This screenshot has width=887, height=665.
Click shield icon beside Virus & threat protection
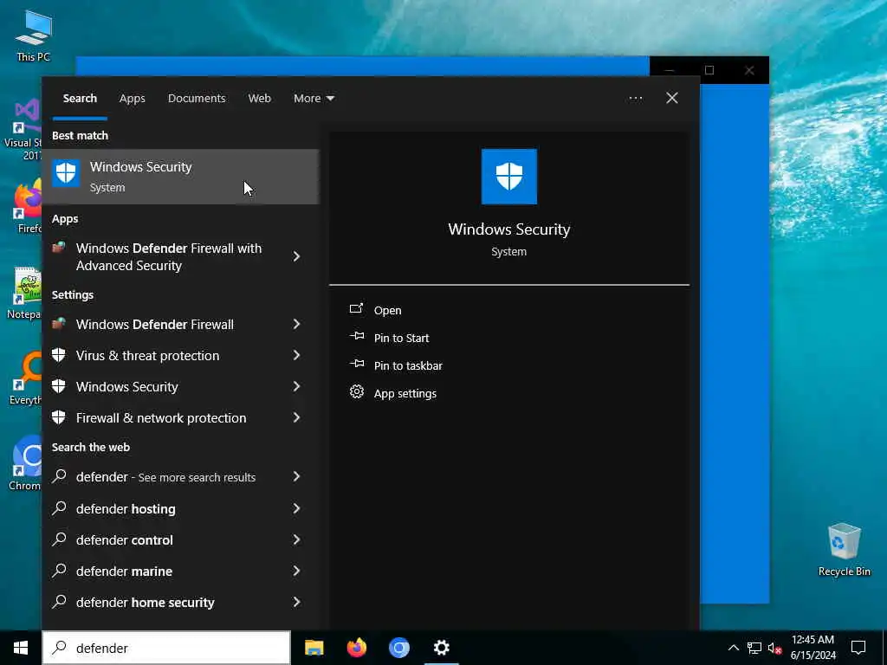[x=58, y=355]
